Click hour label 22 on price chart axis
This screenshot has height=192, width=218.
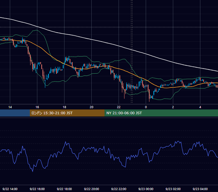click(119, 107)
